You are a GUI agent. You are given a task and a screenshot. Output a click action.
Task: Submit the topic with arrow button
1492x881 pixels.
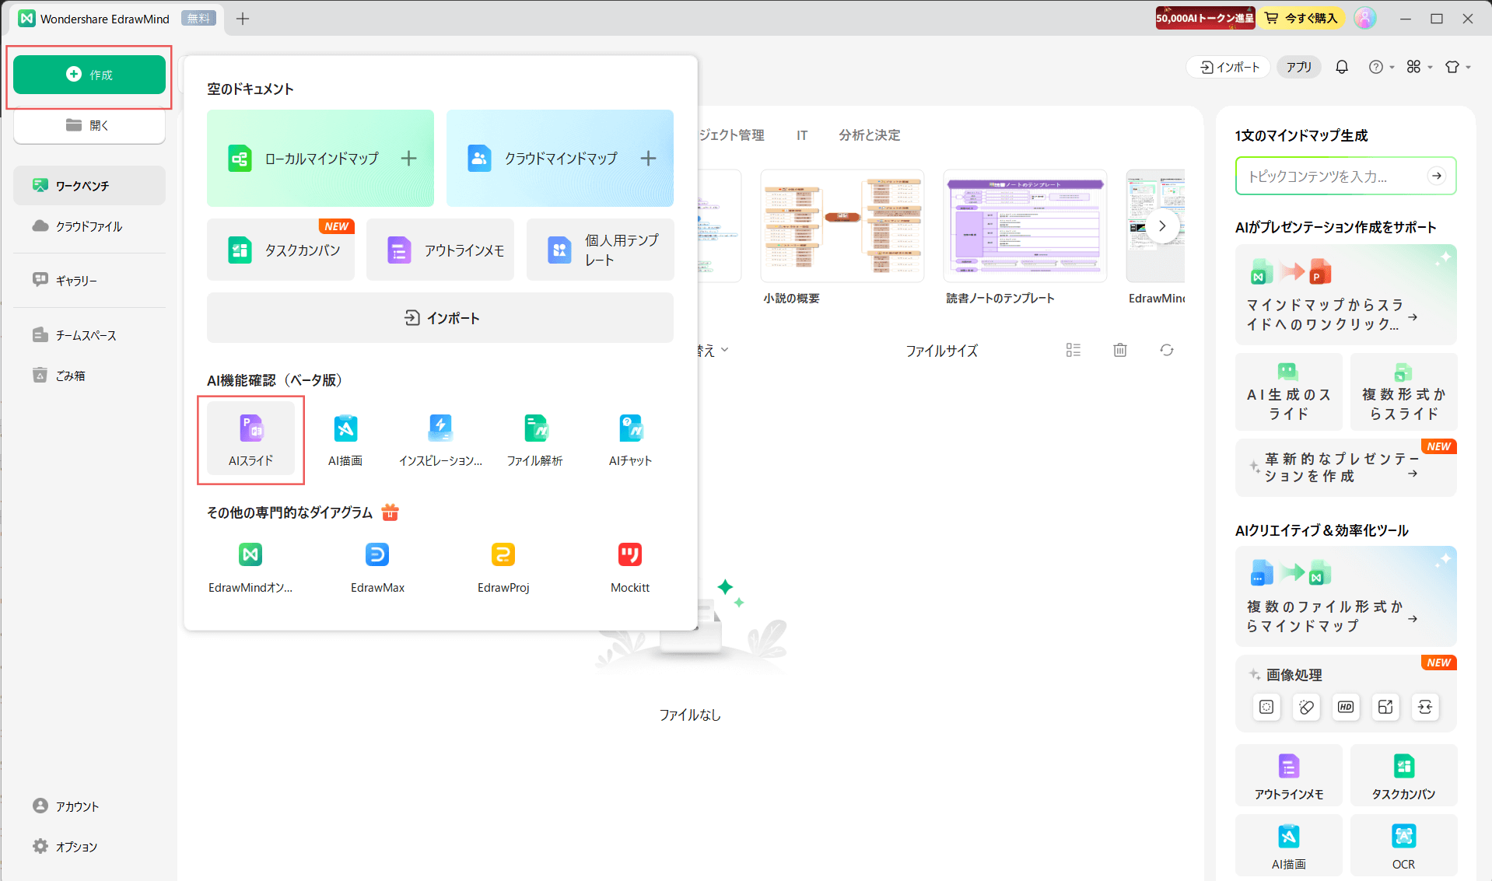point(1436,177)
